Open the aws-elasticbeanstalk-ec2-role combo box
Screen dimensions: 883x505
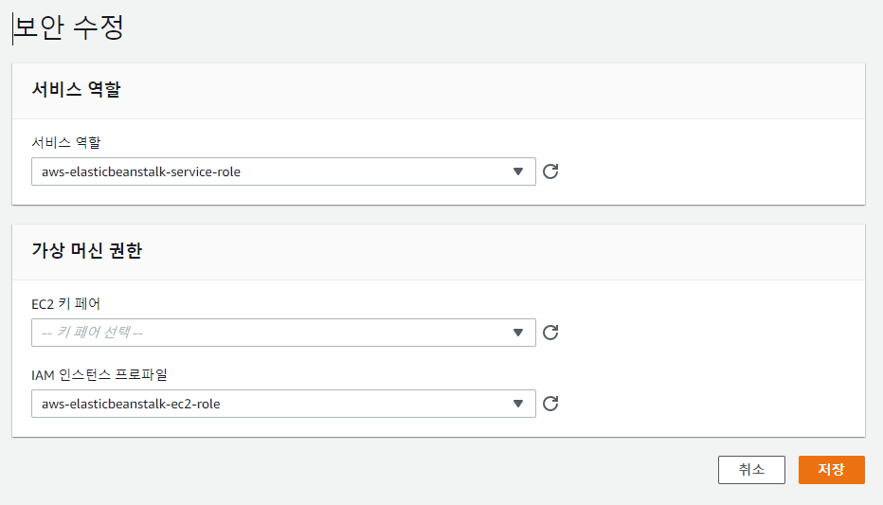click(x=283, y=404)
